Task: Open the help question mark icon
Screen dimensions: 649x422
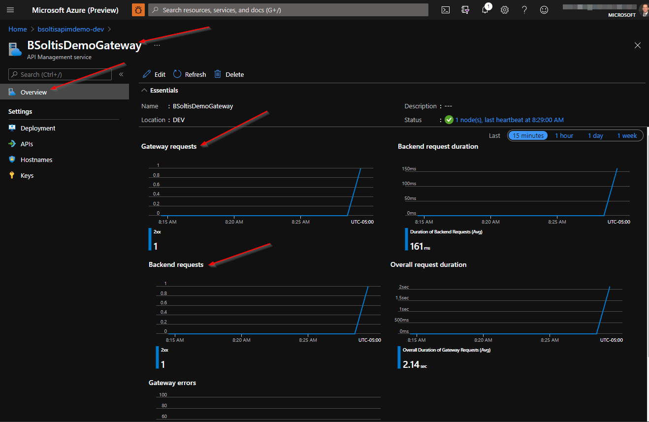Action: 524,10
